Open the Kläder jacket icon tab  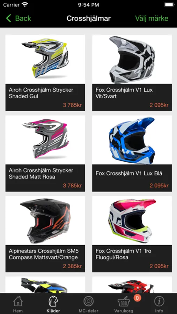coord(53,301)
